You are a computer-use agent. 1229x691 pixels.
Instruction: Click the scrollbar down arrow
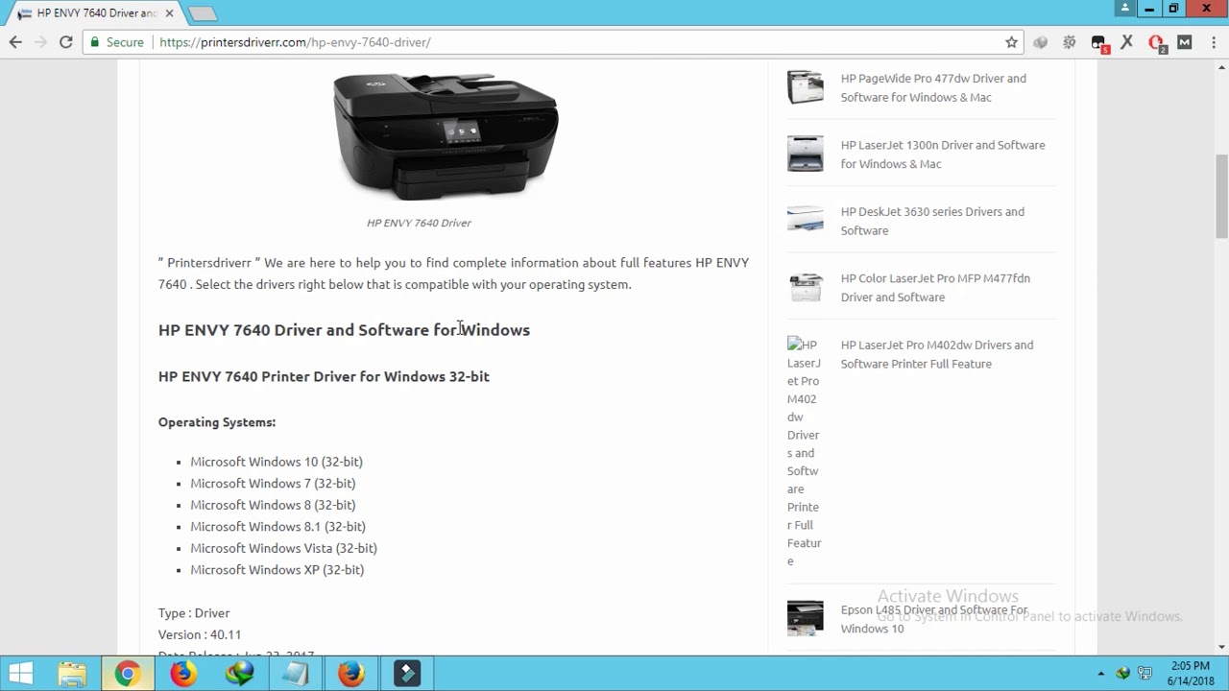pos(1221,647)
